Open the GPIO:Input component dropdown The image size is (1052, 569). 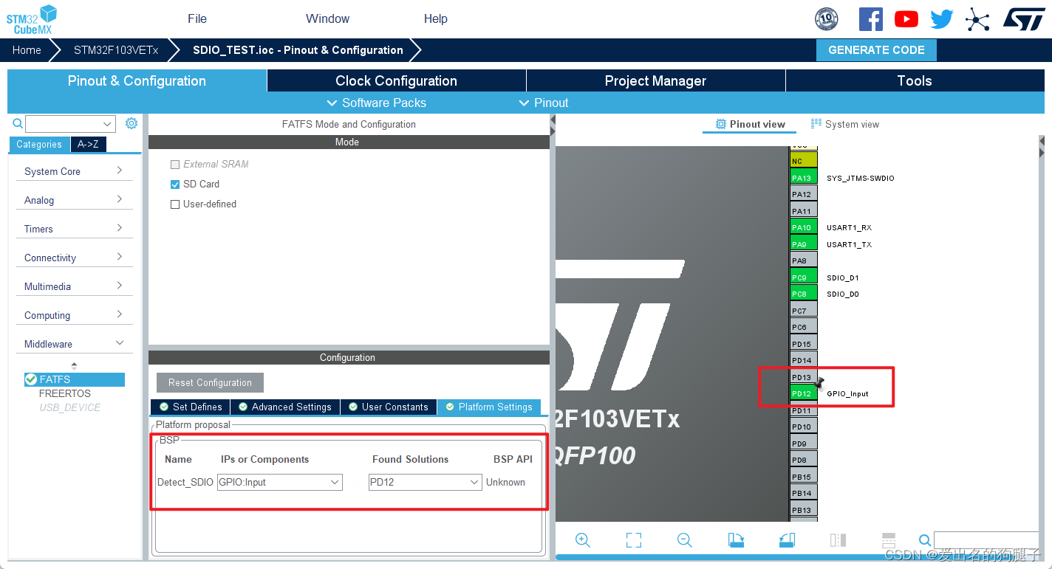[280, 482]
